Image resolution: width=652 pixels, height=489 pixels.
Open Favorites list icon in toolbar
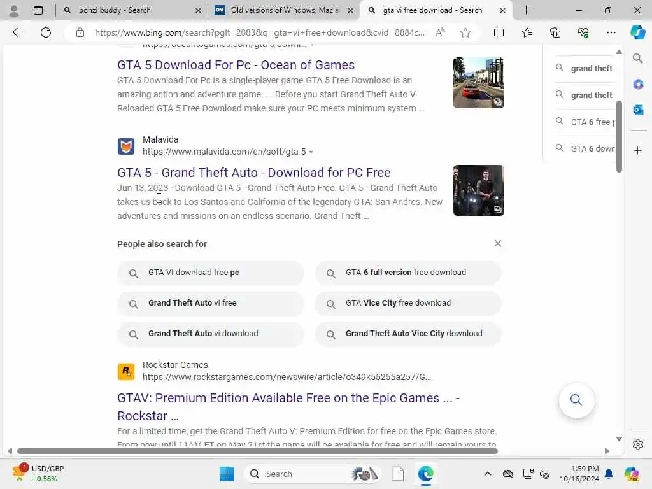[527, 32]
